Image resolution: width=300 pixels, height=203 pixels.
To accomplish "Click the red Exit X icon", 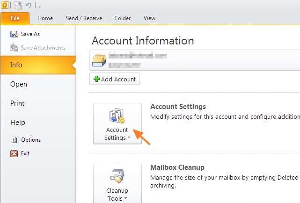I will (x=14, y=153).
